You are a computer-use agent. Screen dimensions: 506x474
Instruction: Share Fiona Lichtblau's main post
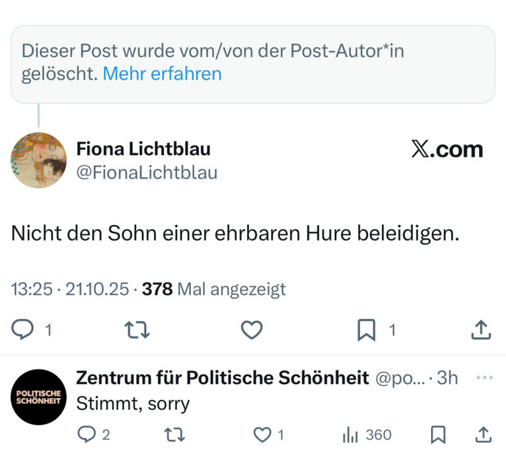click(482, 330)
